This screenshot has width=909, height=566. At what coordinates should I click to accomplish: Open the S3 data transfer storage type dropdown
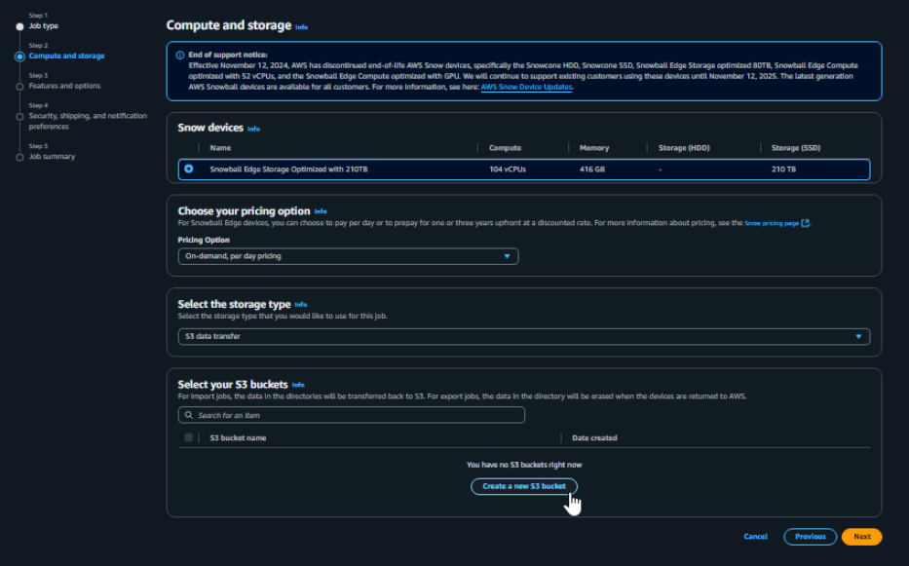point(523,336)
